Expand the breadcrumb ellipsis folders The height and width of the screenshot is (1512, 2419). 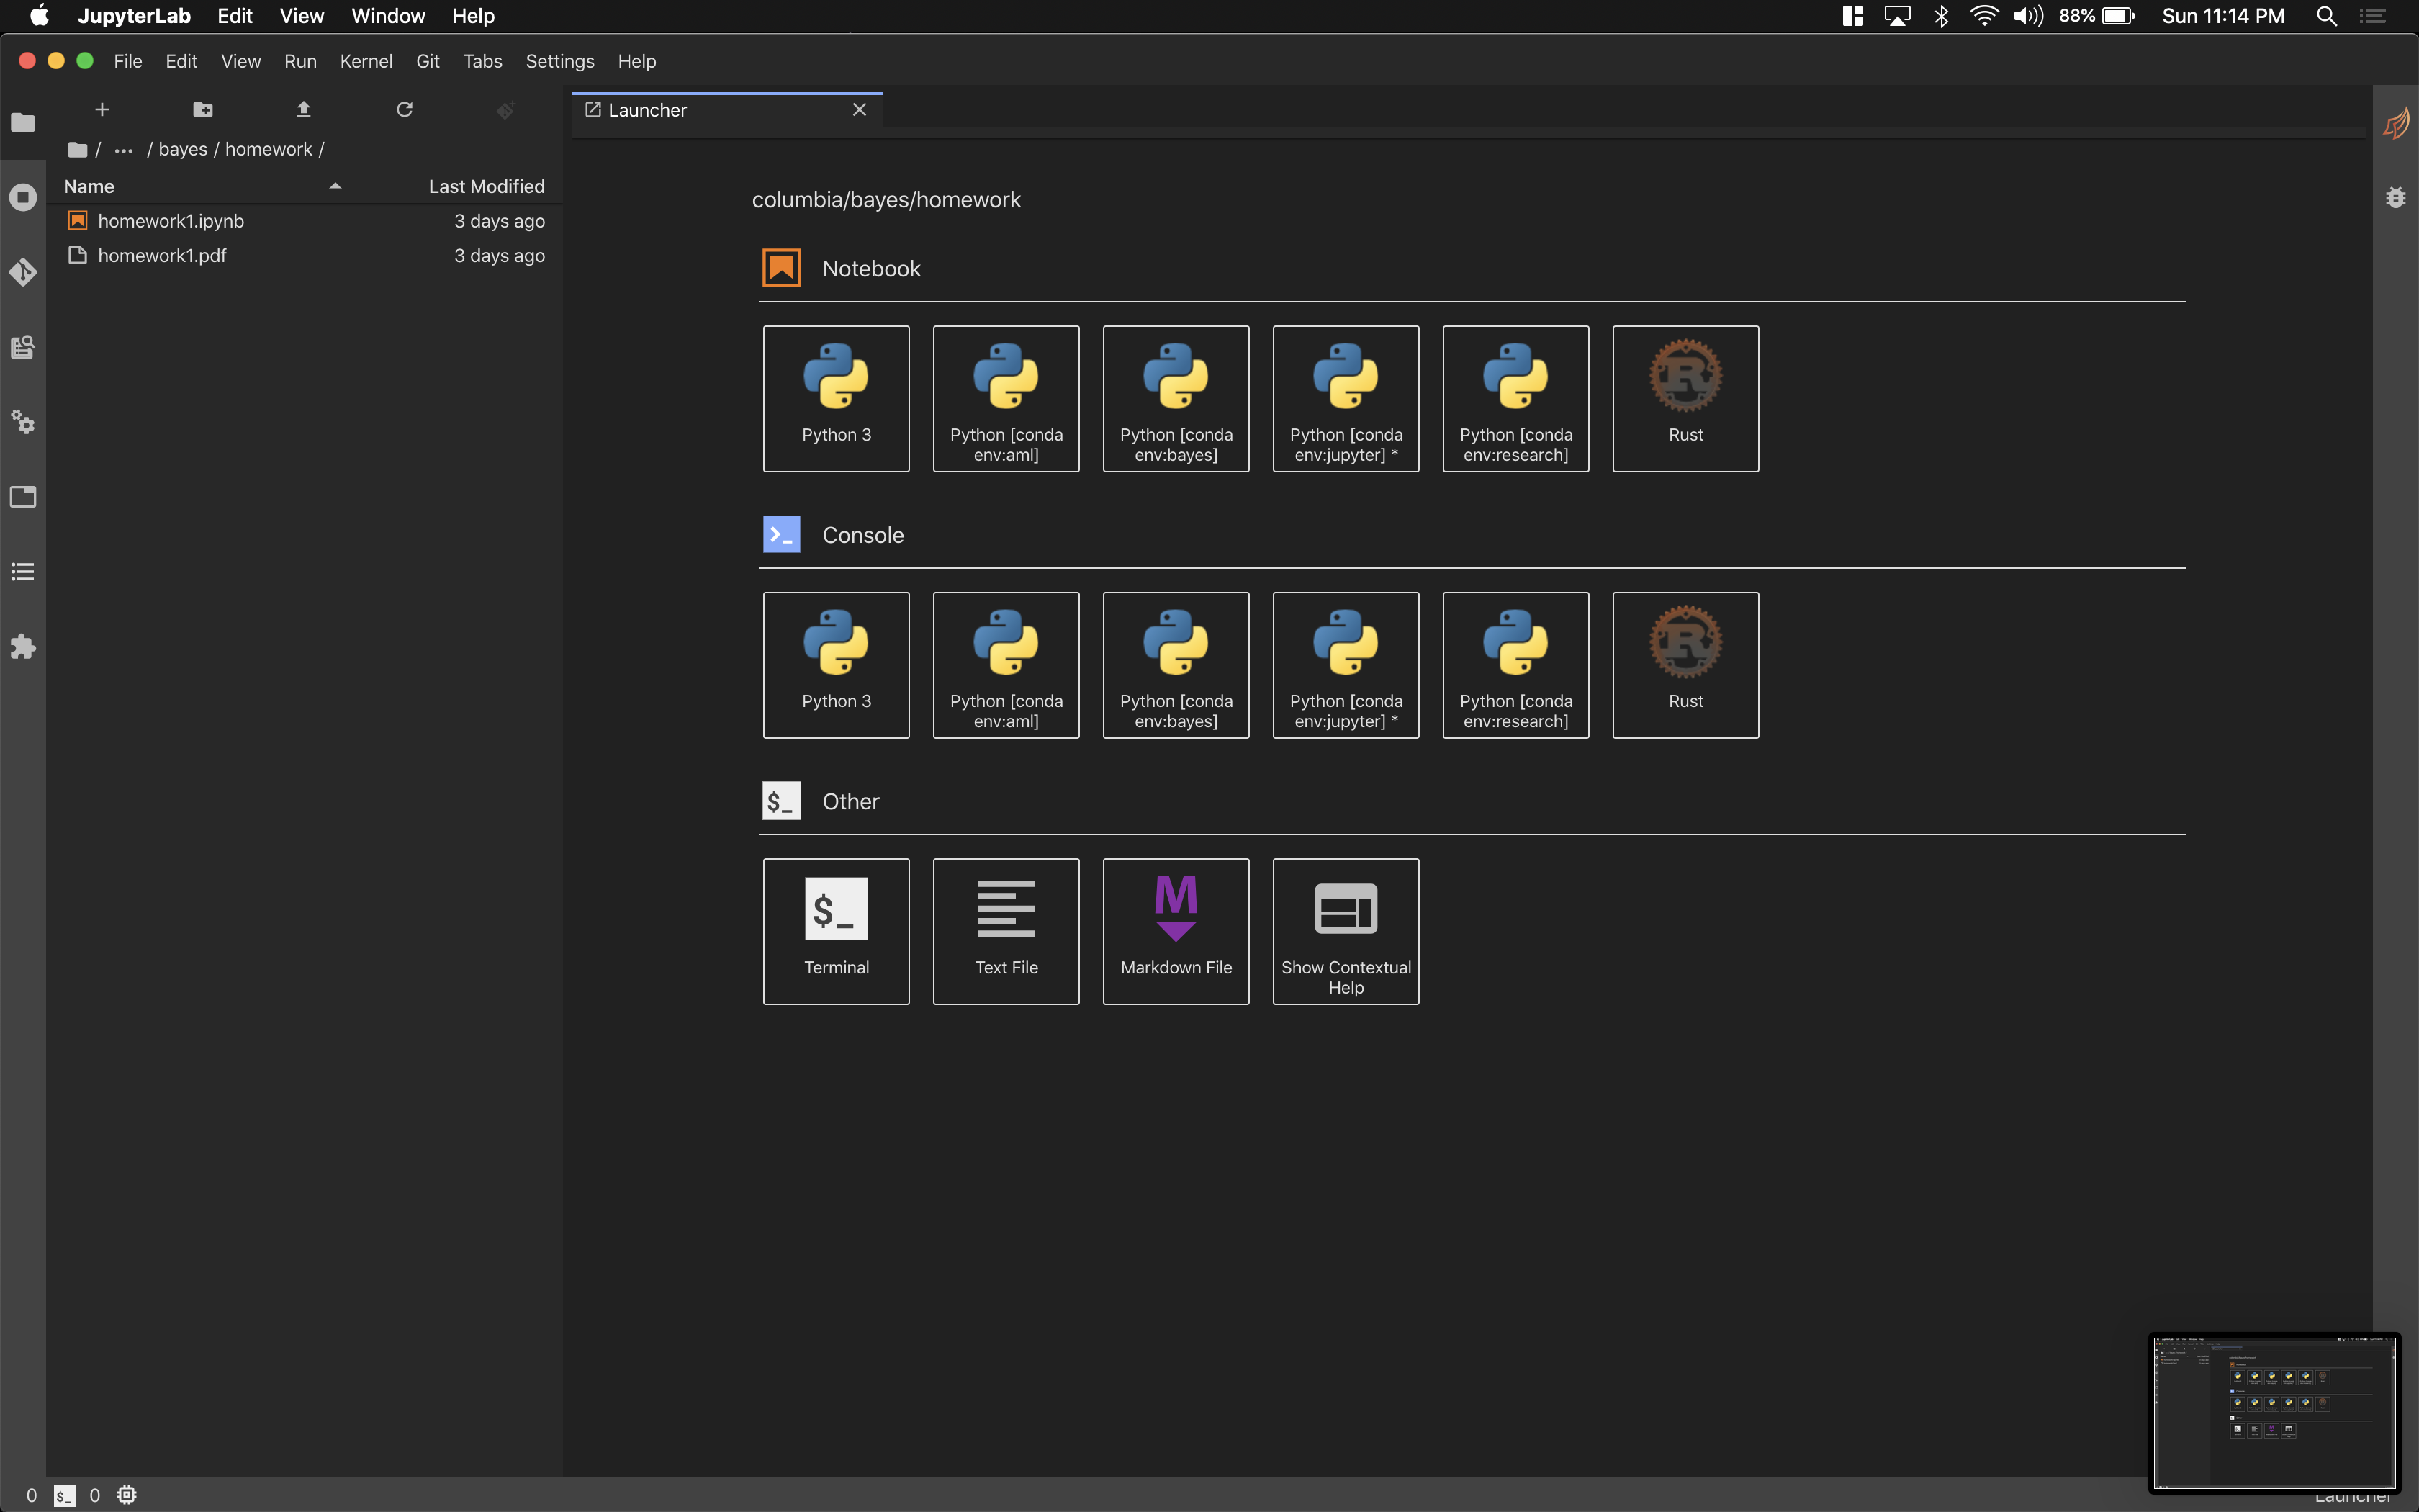(x=124, y=150)
